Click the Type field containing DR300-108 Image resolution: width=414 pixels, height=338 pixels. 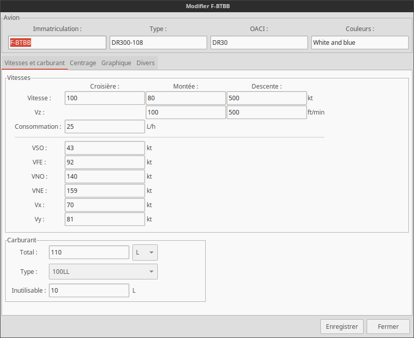pyautogui.click(x=158, y=42)
